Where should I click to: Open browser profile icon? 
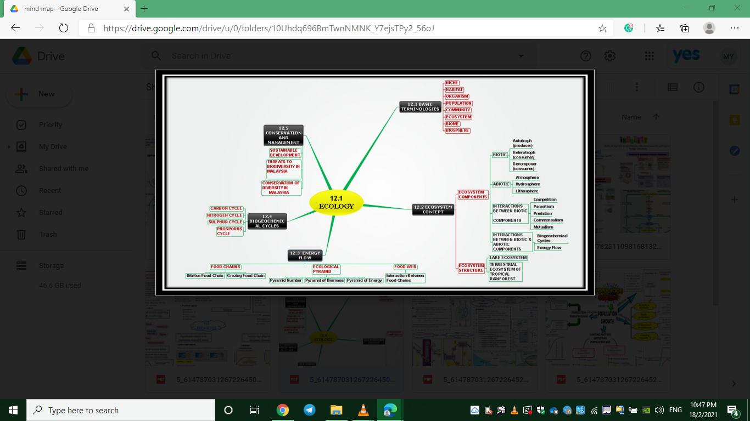[x=709, y=28]
